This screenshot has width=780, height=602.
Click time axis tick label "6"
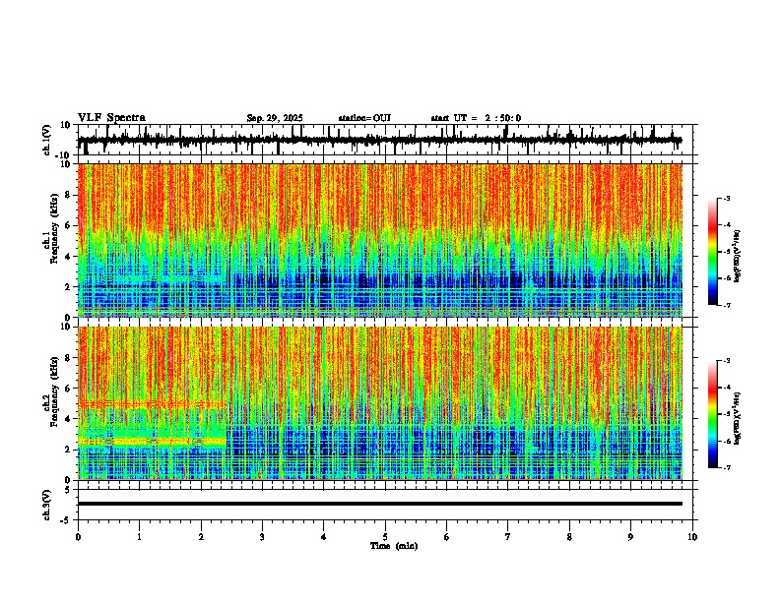[x=447, y=537]
